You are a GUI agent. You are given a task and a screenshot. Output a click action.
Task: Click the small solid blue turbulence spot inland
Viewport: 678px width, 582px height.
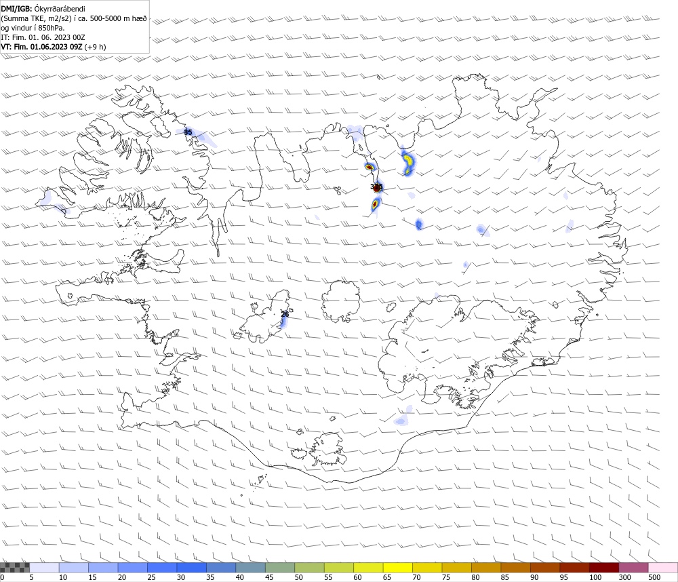click(419, 224)
